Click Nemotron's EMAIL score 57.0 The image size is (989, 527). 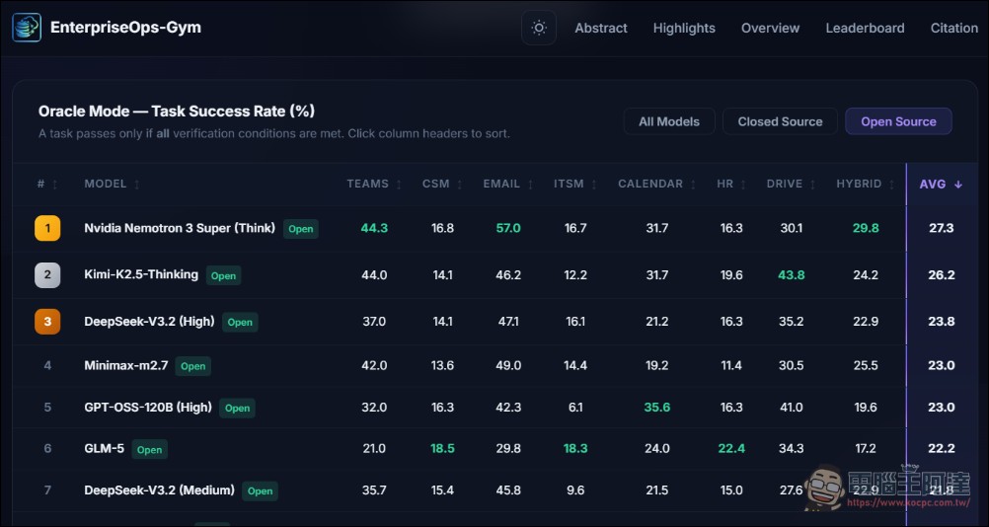[x=508, y=228]
